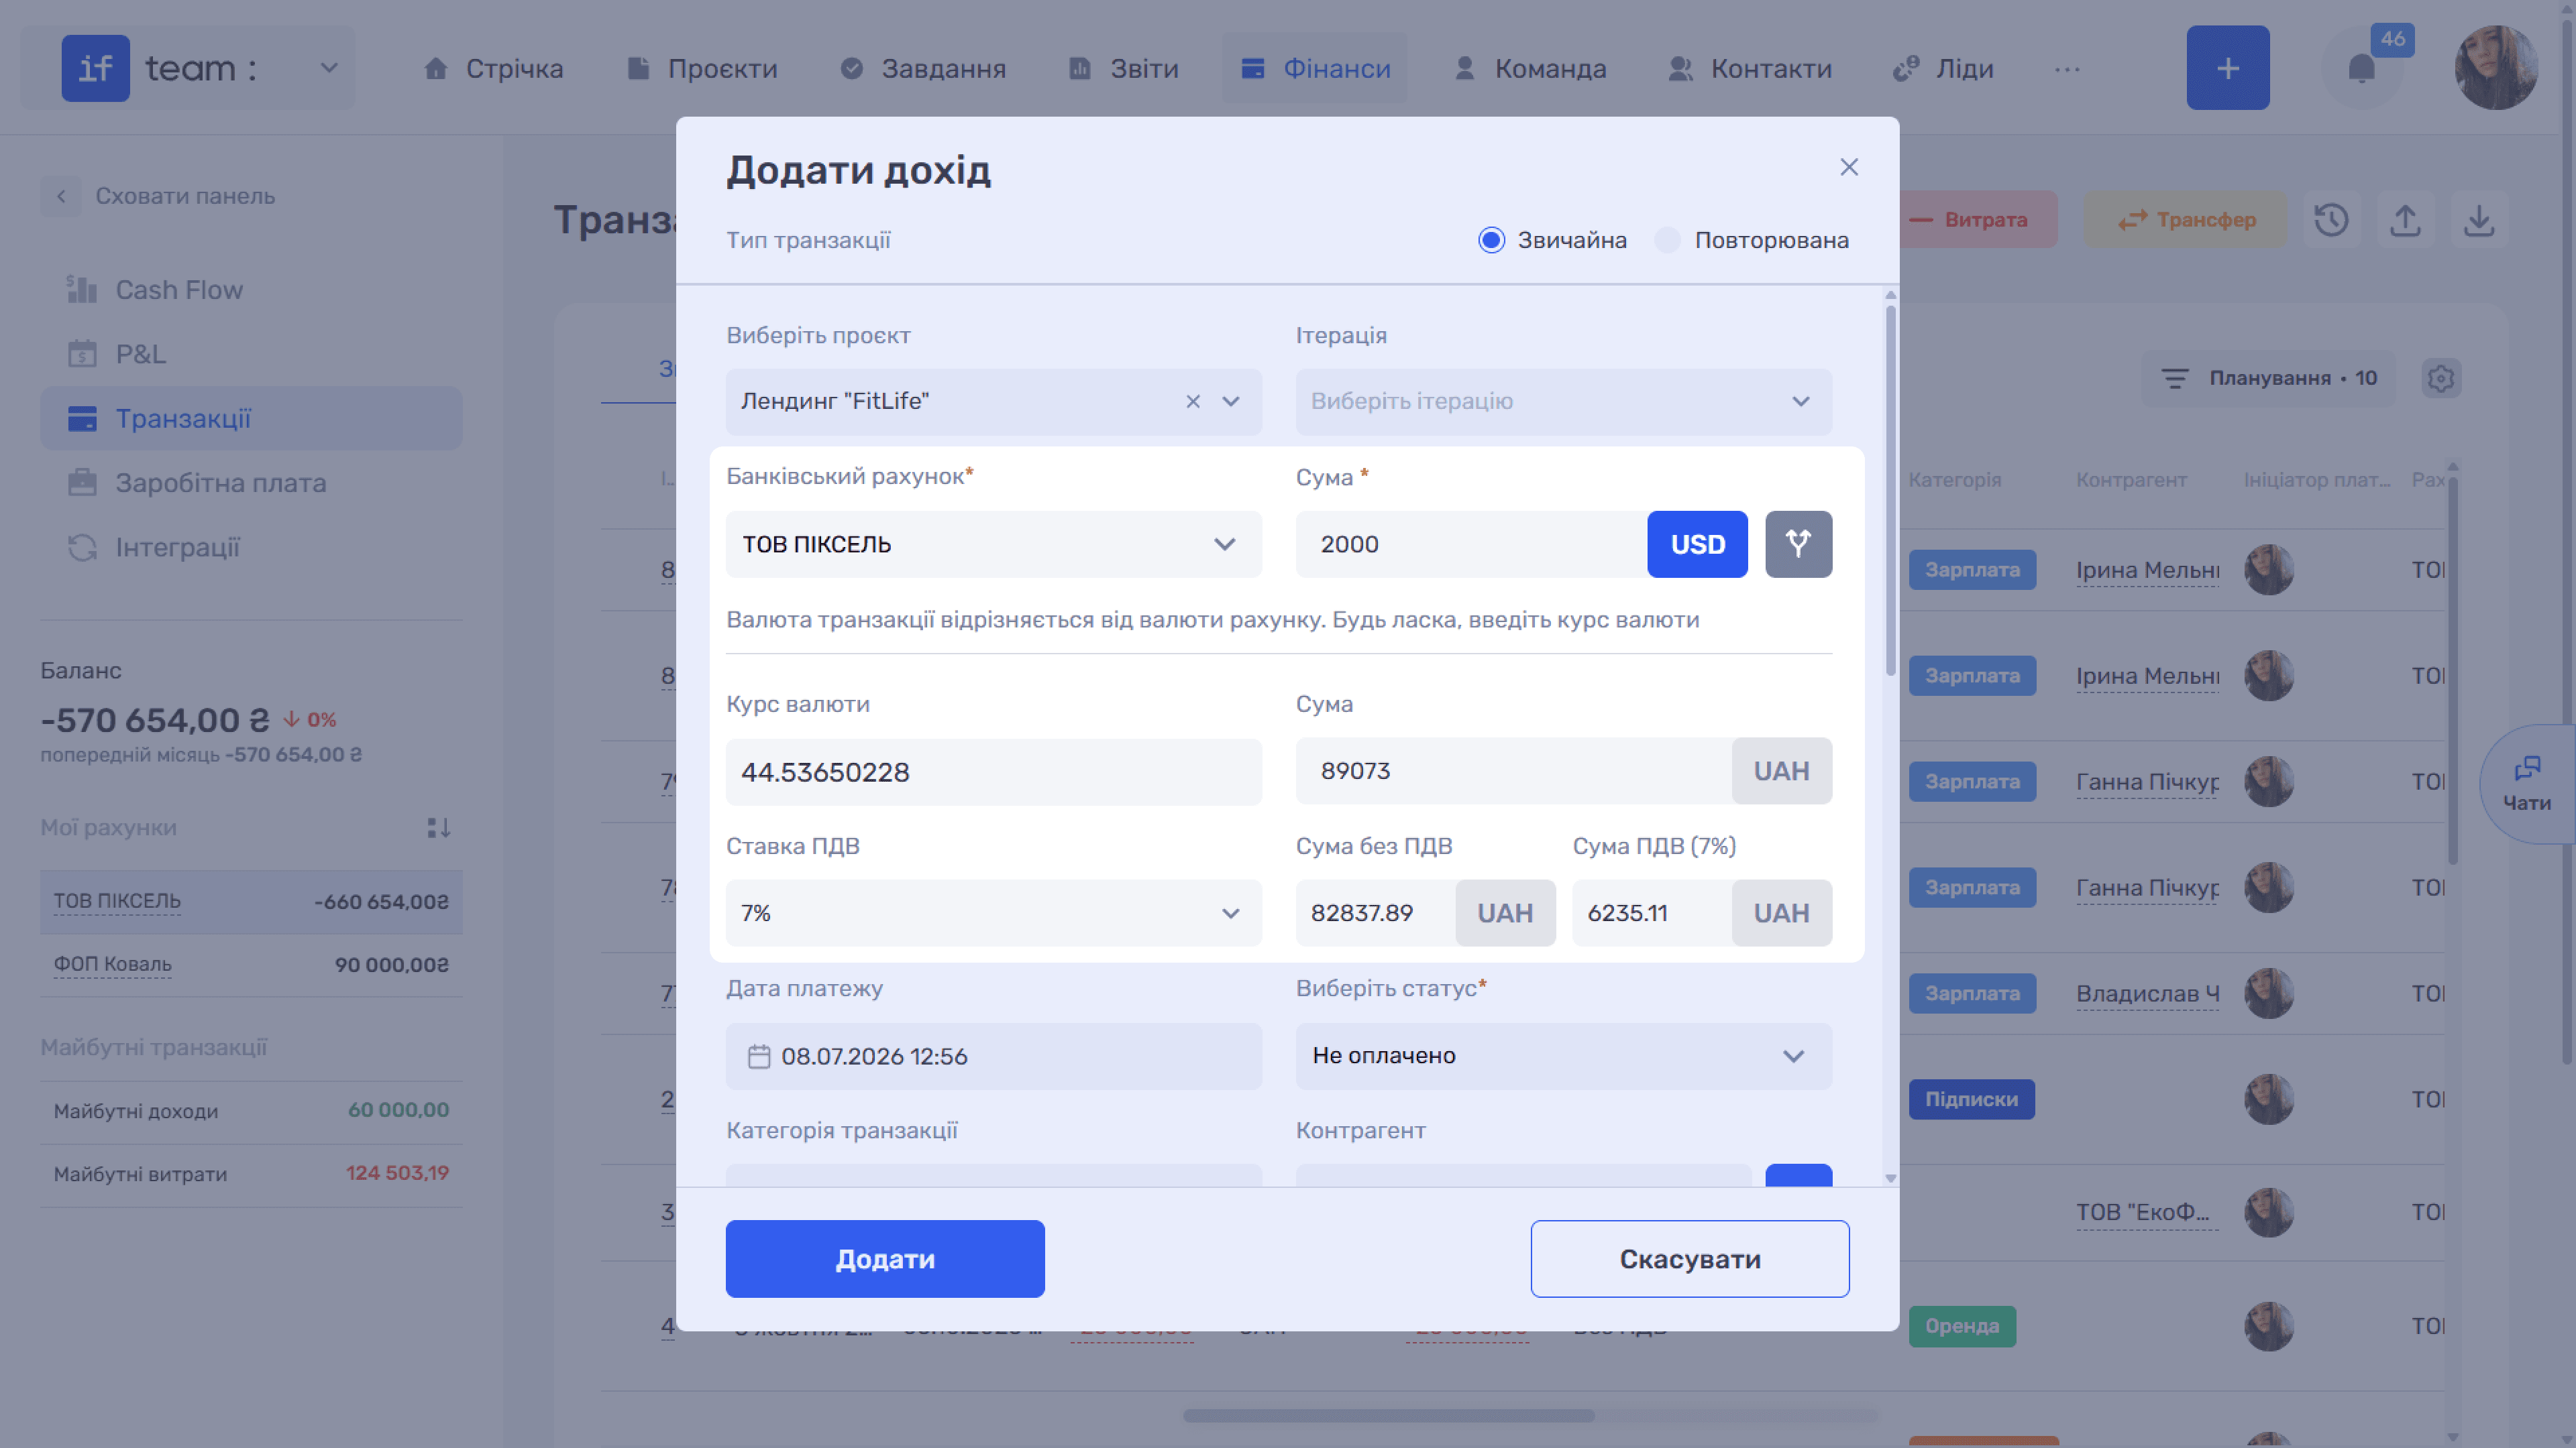Open the Виберіть ітерацію dropdown
The width and height of the screenshot is (2576, 1448).
1563,402
